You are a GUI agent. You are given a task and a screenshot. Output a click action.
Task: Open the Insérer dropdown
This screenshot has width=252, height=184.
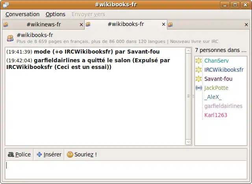click(49, 154)
